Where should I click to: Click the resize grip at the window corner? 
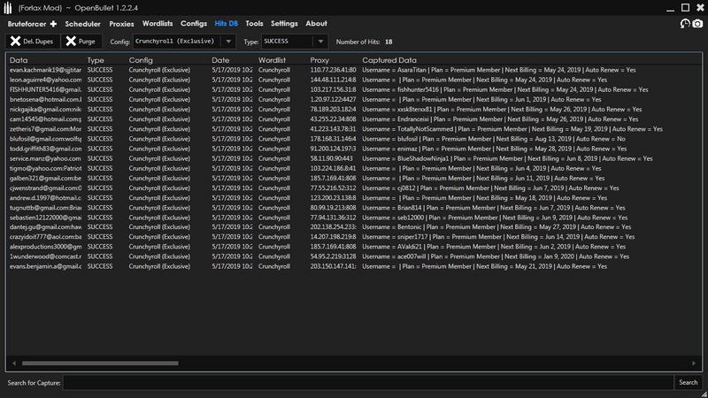(x=704, y=394)
